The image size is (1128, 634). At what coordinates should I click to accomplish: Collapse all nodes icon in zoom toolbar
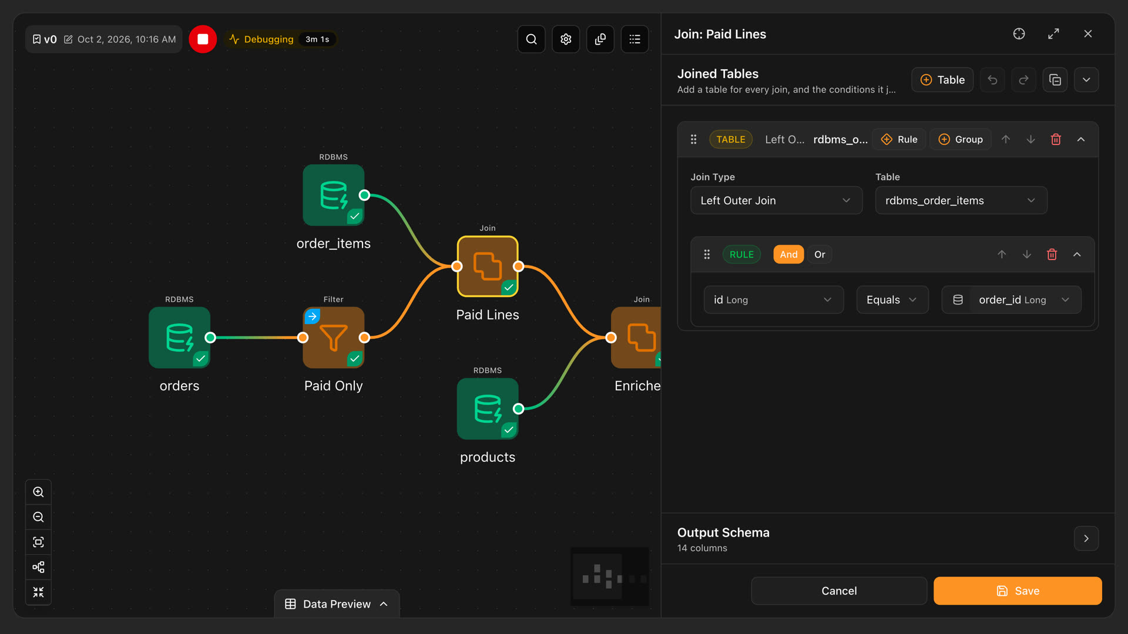point(38,592)
